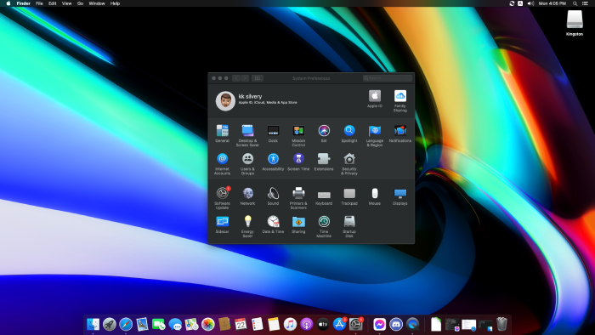Open the Go menu
Image resolution: width=595 pixels, height=335 pixels.
[80, 3]
